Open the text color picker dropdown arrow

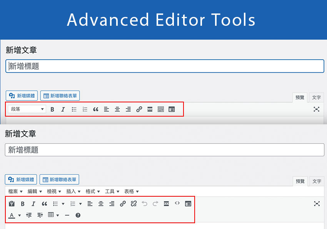pos(19,215)
